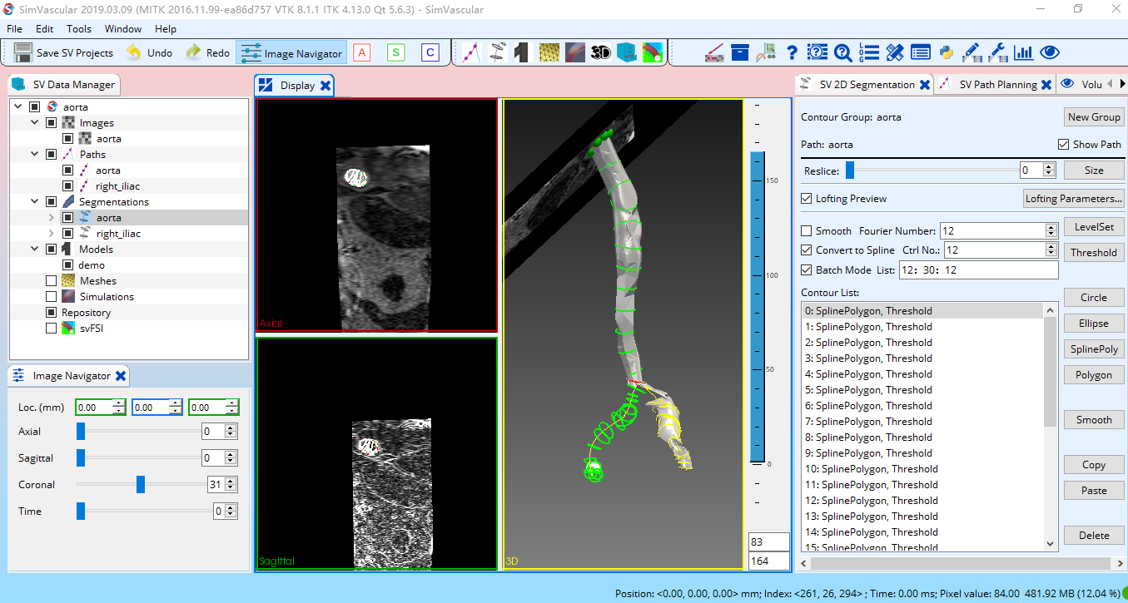Open the Tools menu
The image size is (1128, 603).
tap(79, 29)
